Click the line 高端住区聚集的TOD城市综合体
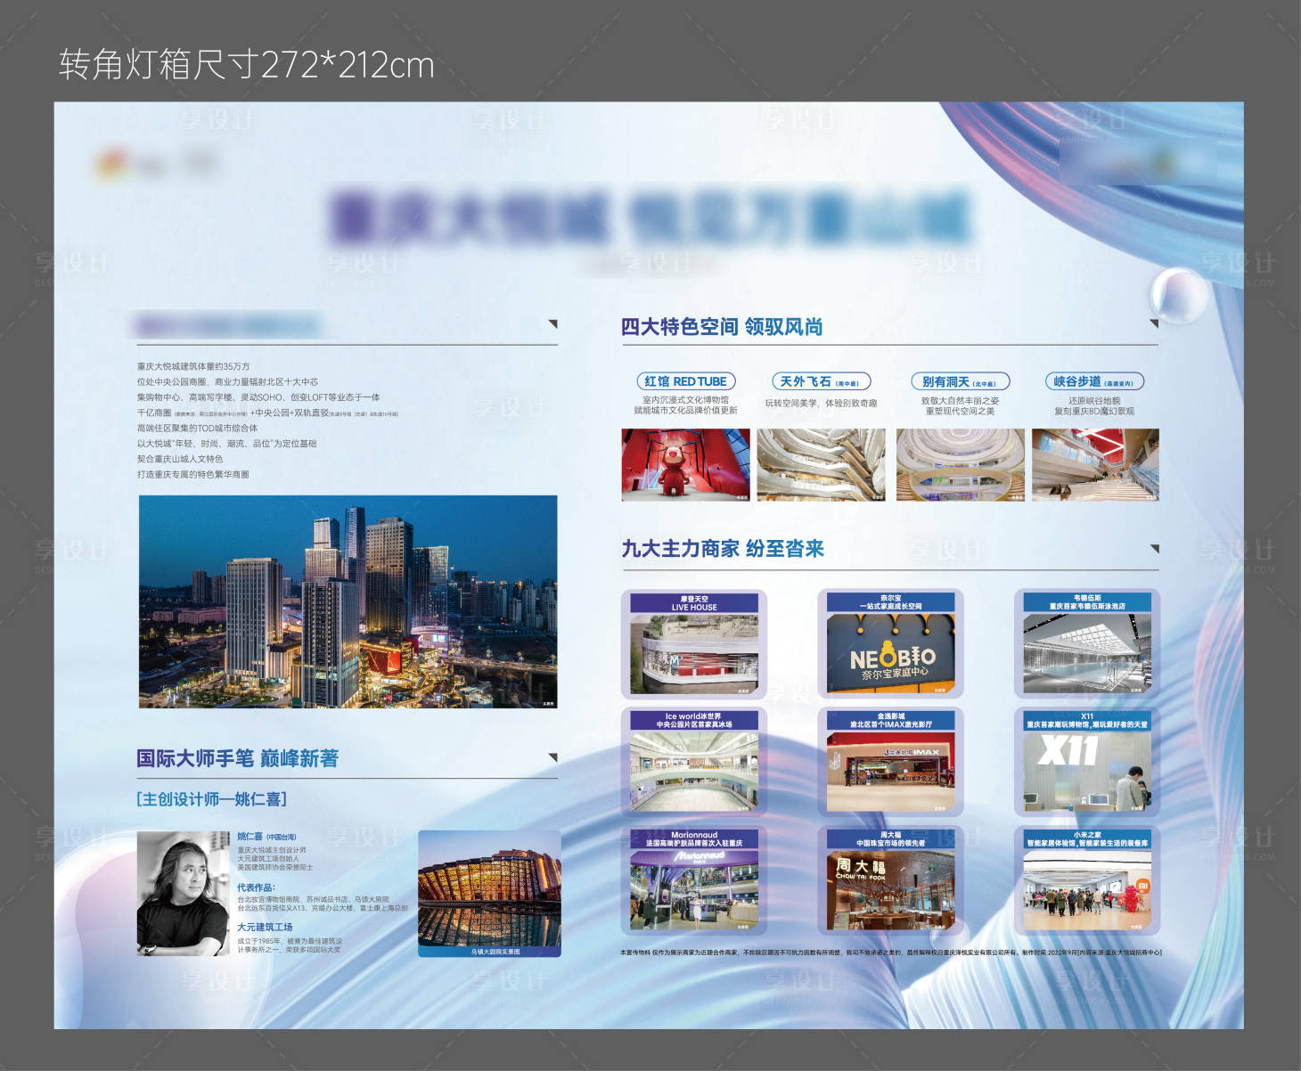Screen dimensions: 1301x1071 tap(197, 428)
